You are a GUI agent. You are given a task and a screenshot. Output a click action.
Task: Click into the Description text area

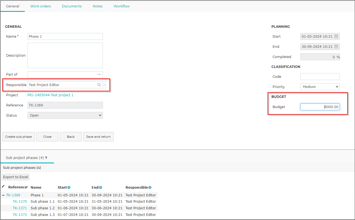click(65, 55)
